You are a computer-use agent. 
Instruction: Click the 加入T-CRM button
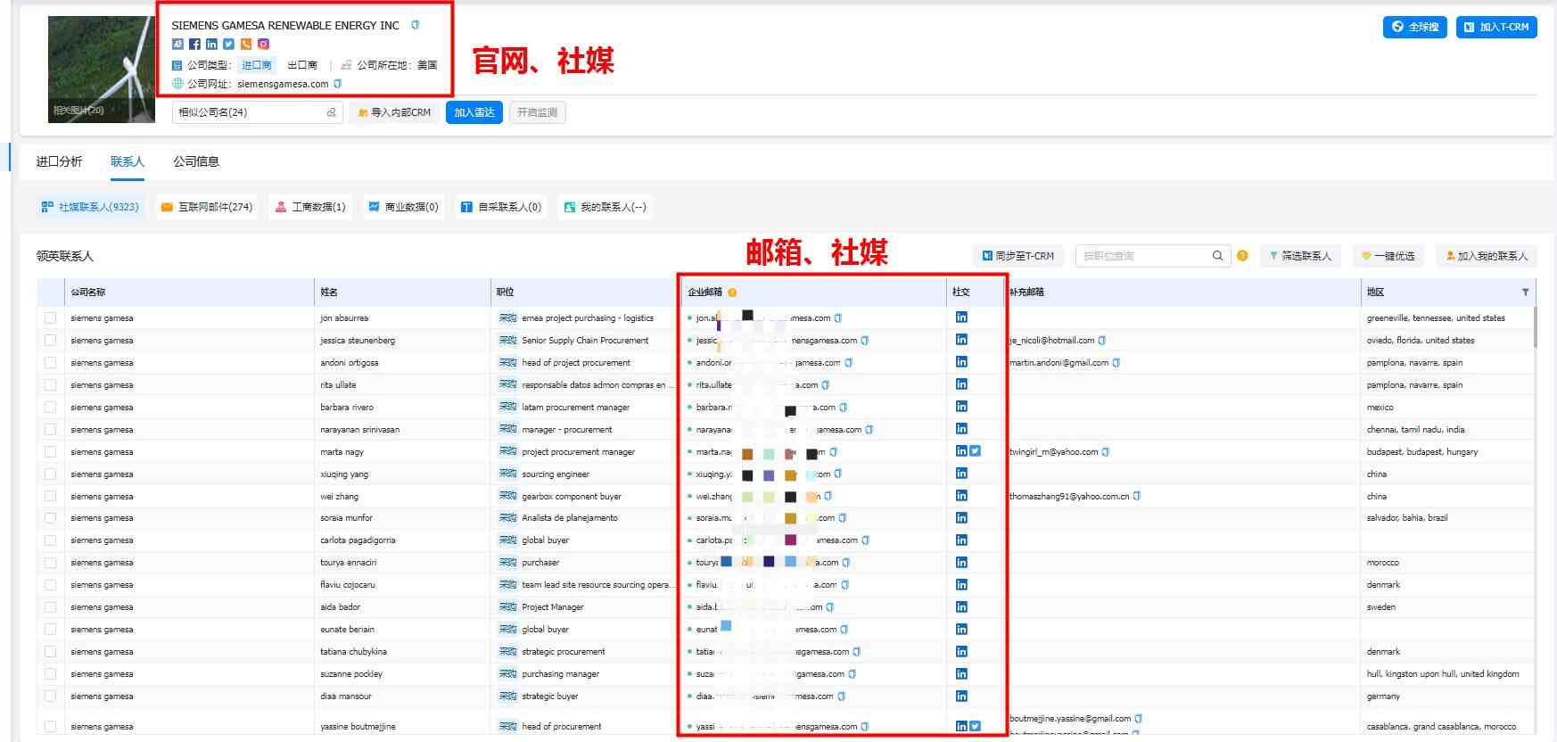coord(1496,27)
